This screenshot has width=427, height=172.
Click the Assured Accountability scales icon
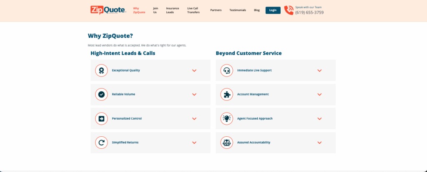coord(226,143)
